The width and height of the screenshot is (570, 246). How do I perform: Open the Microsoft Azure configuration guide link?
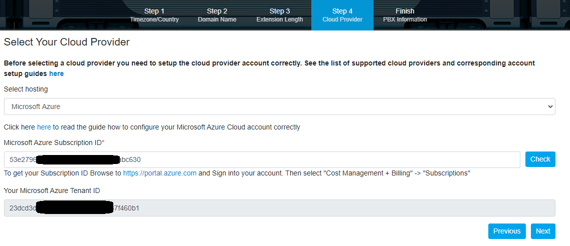[x=44, y=127]
